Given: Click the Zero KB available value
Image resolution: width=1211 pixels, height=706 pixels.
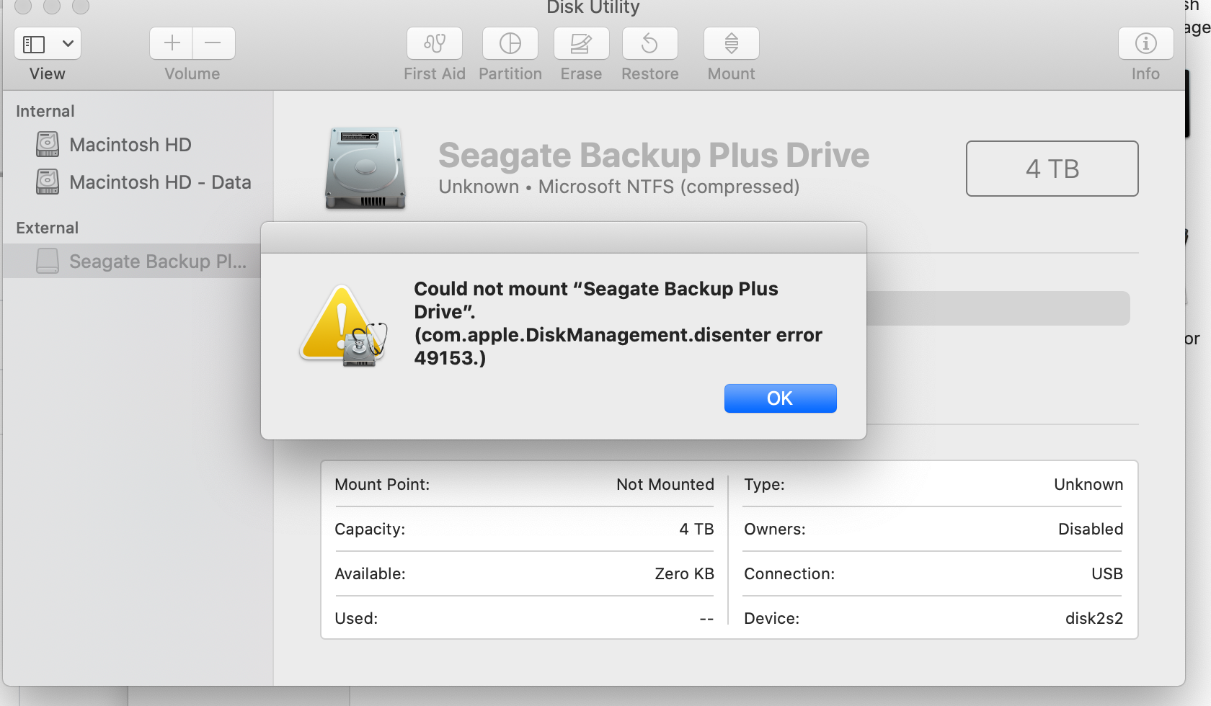Looking at the screenshot, I should tap(685, 573).
